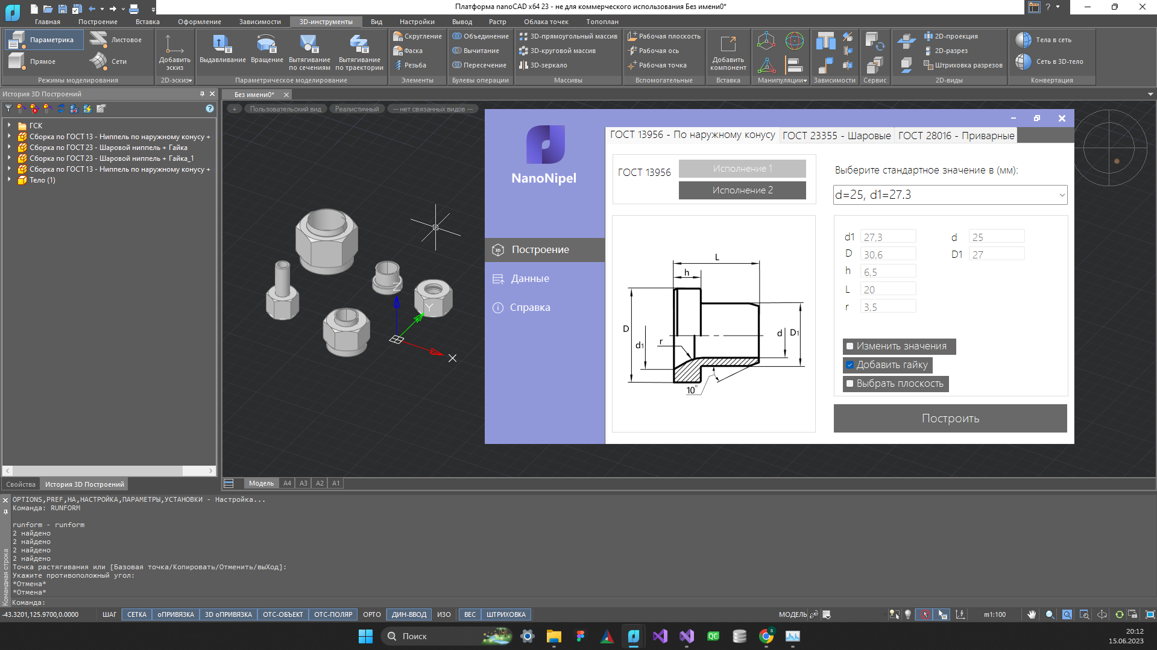The width and height of the screenshot is (1157, 650).
Task: Click the Исполнение 2 button
Action: click(x=742, y=190)
